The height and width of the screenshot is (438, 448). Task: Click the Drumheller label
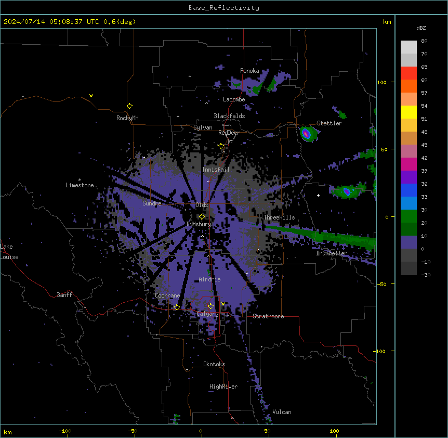pos(332,253)
